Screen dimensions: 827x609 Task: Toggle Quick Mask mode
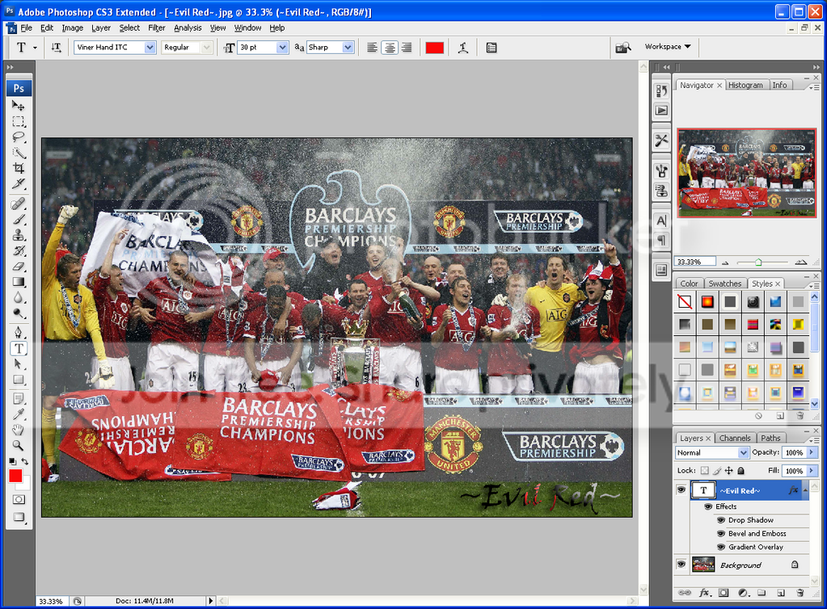point(19,499)
